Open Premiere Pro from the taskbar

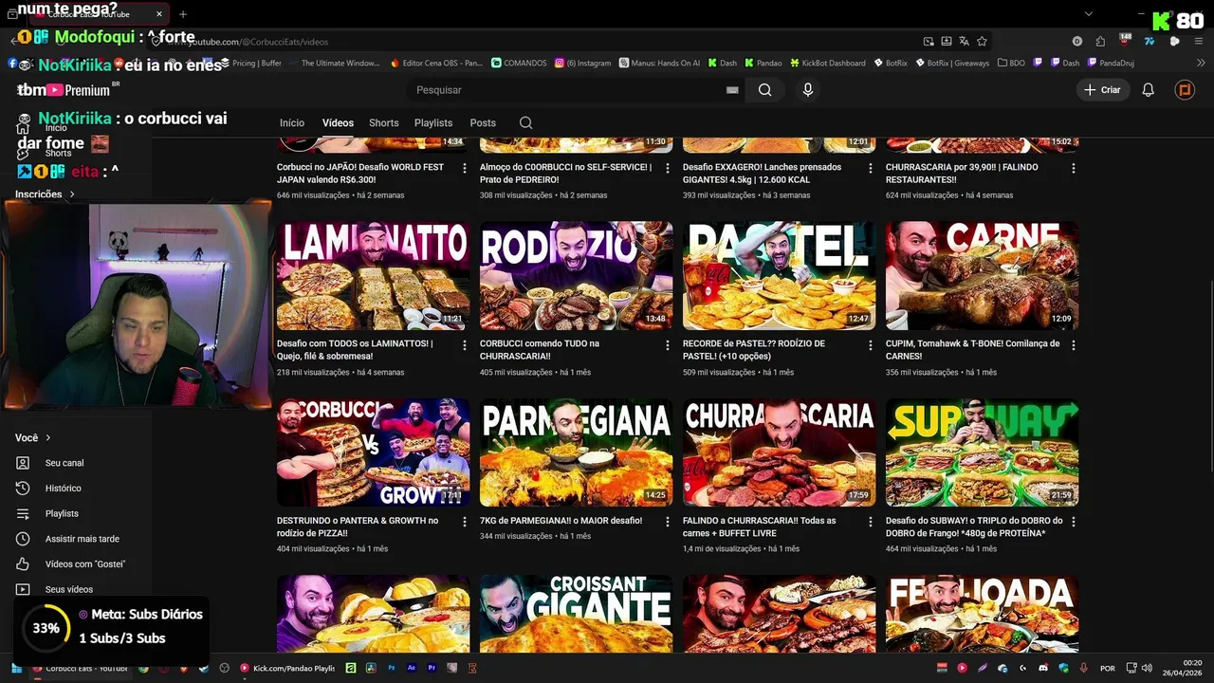click(x=432, y=668)
